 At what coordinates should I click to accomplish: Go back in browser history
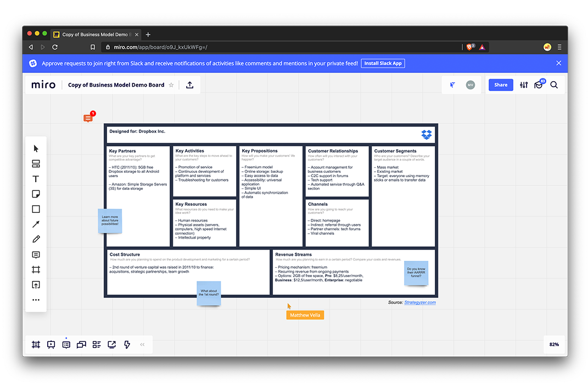[x=31, y=47]
